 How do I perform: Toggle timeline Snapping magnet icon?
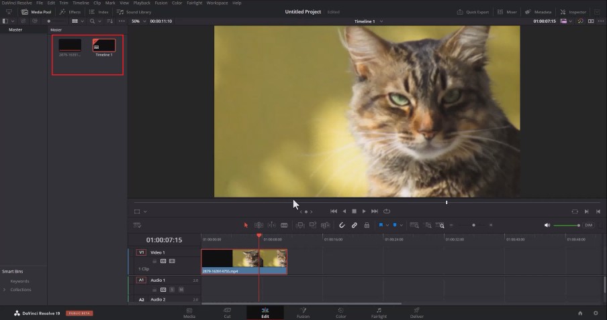(x=342, y=225)
